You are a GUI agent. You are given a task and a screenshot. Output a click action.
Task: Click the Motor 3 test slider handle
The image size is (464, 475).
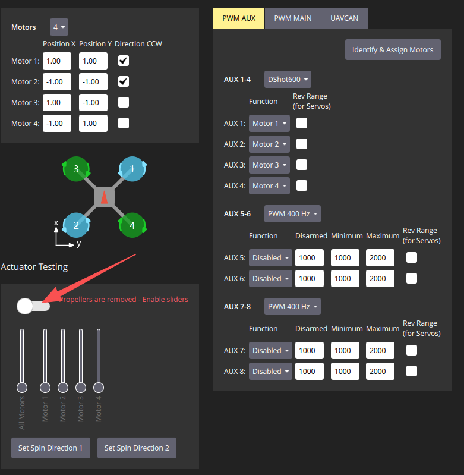pos(81,388)
